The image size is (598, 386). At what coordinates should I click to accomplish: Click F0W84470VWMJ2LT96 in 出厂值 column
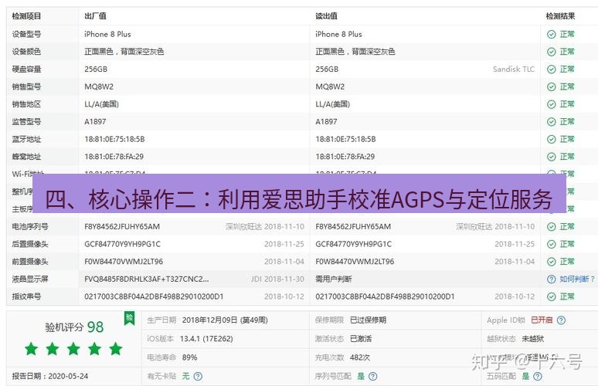124,262
